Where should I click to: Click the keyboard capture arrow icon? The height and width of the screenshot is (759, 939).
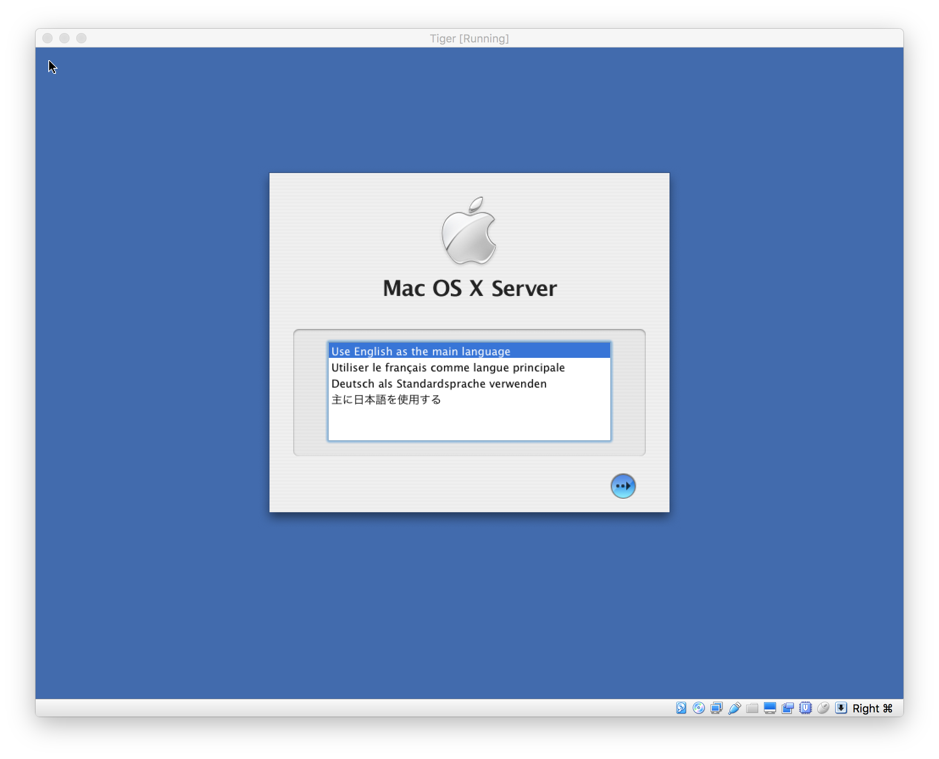(841, 708)
